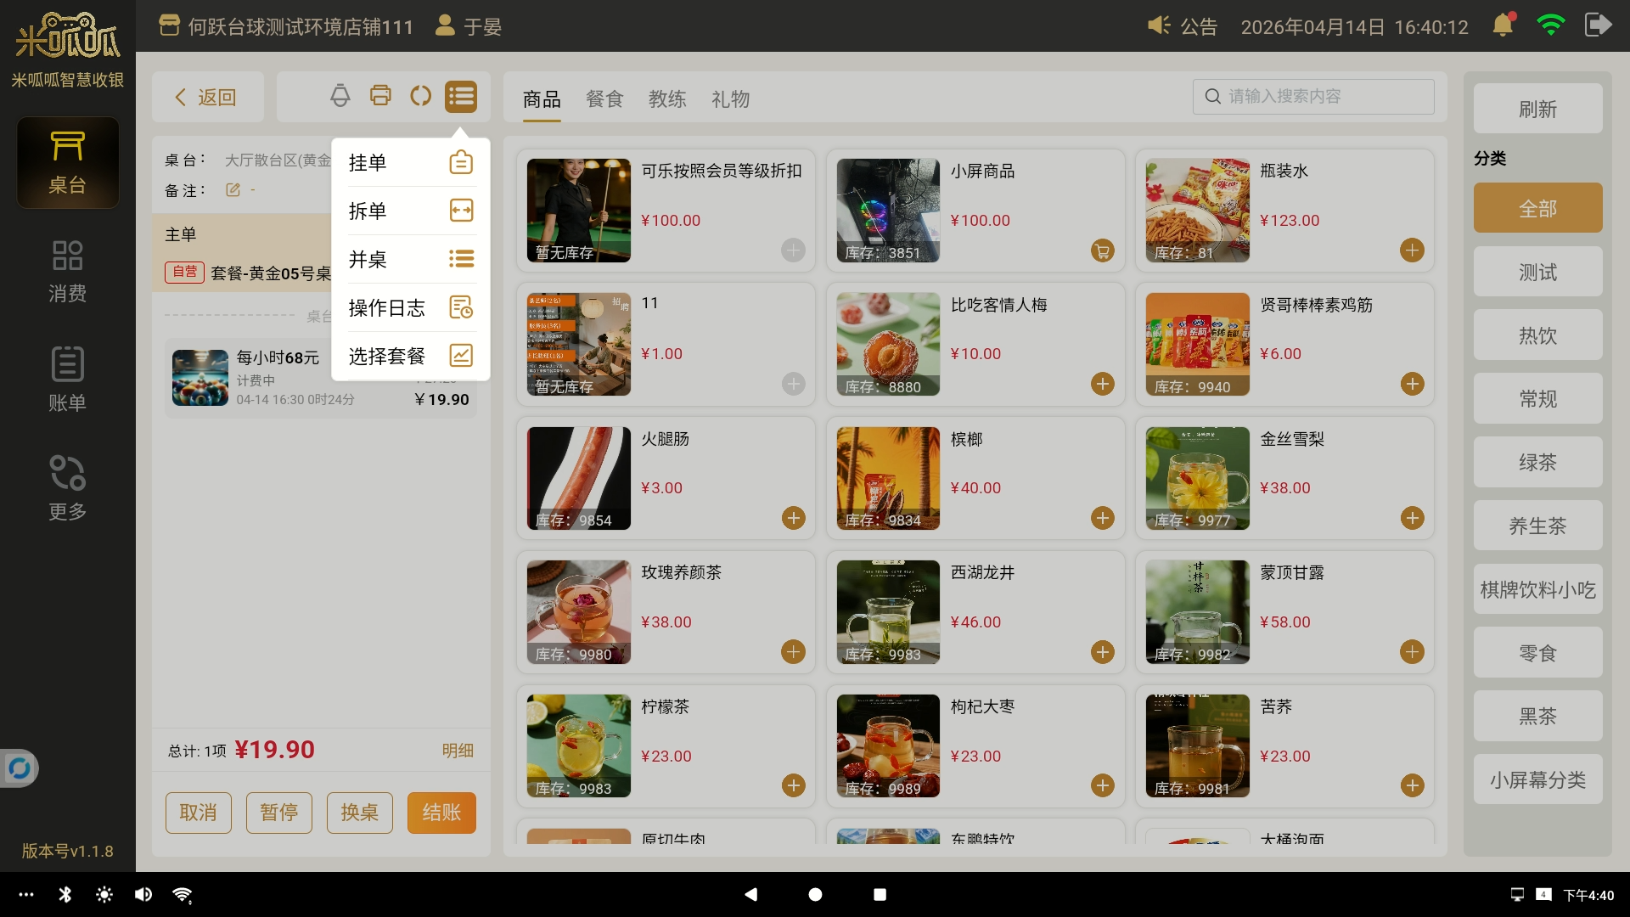
Task: Add 瓶装水 with its plus icon
Action: 1411,250
